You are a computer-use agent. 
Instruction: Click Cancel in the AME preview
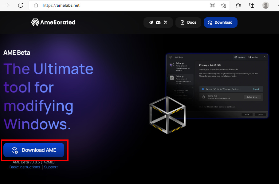coord(260,115)
